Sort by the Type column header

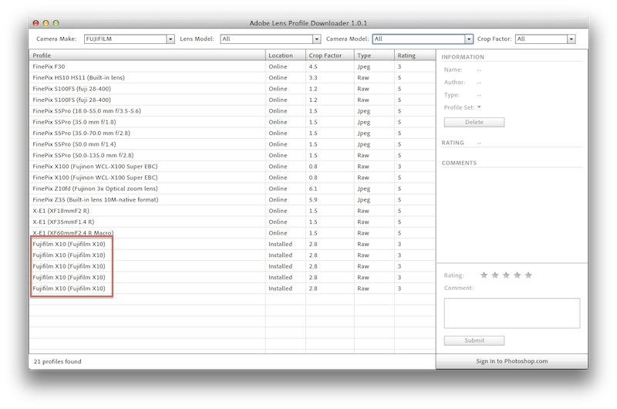point(374,56)
